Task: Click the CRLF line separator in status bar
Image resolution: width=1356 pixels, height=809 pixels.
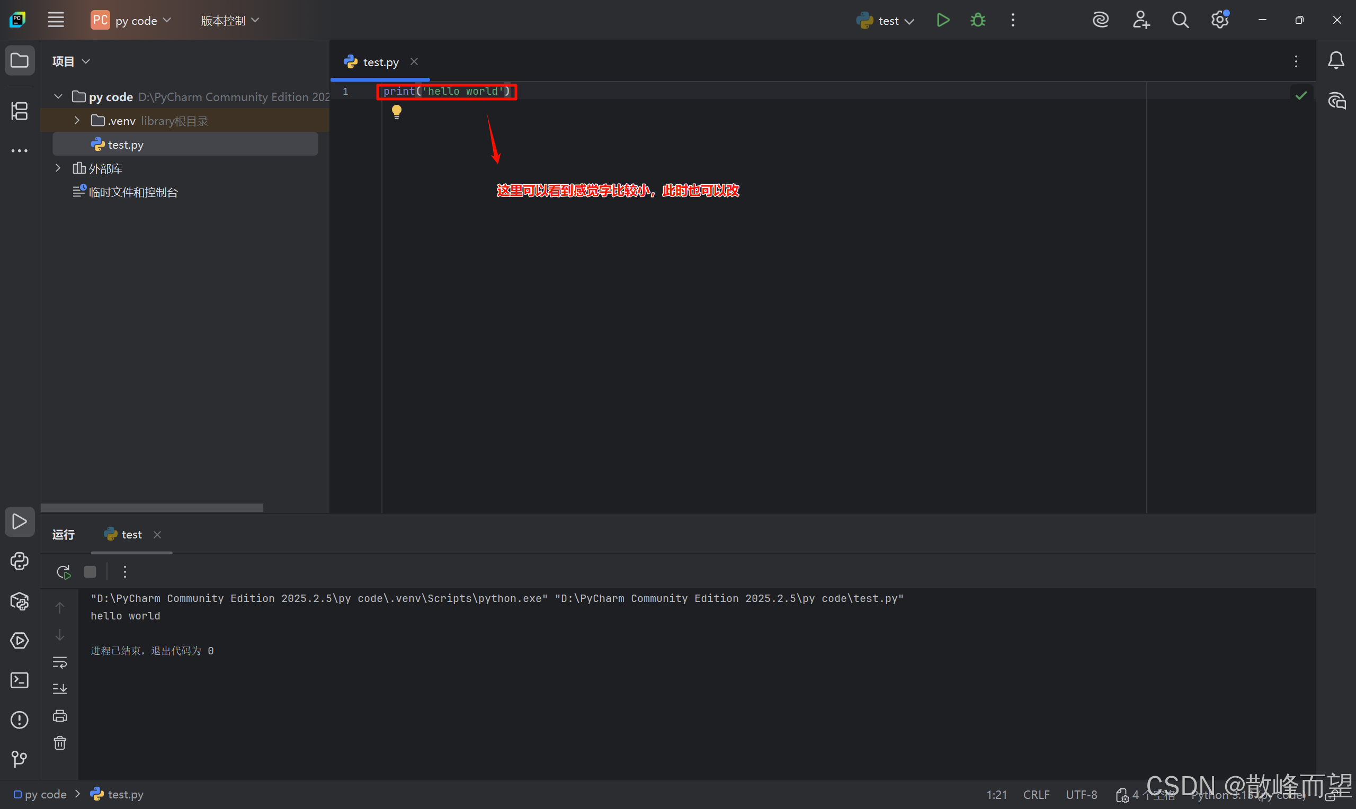Action: point(1036,794)
